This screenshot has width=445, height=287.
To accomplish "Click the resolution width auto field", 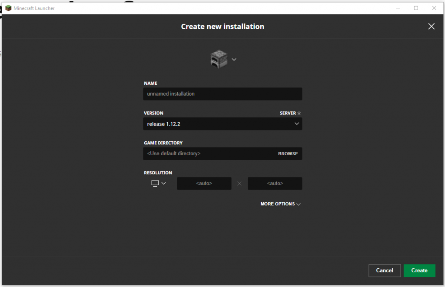I will click(204, 184).
